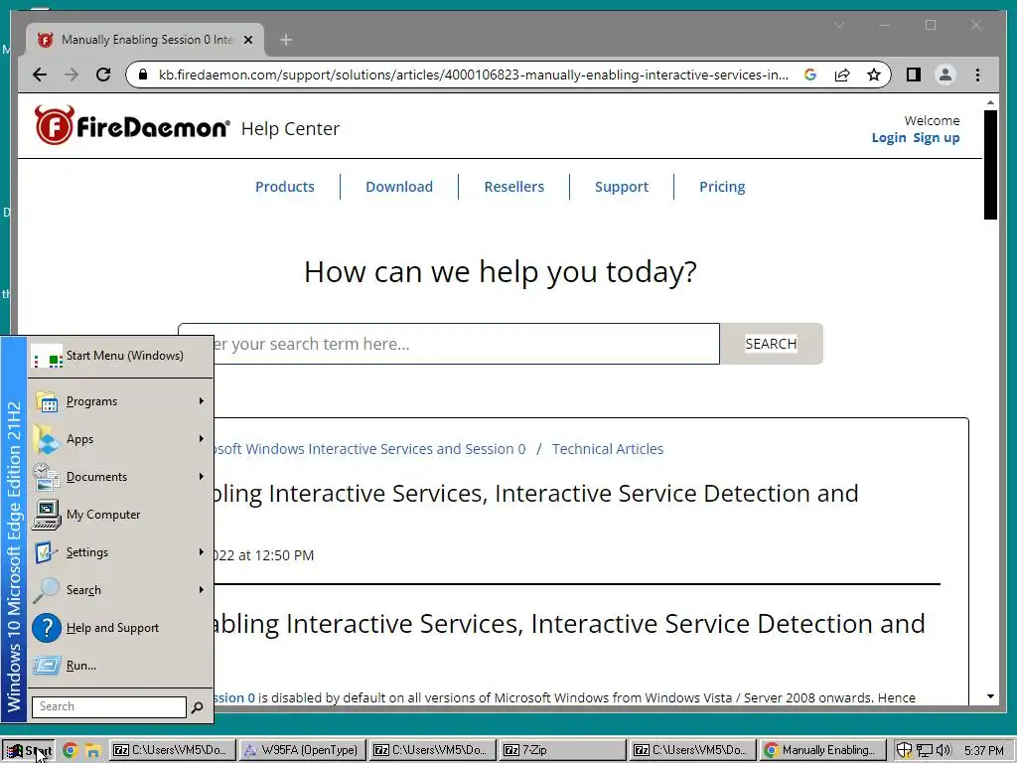Open Support navigation link

pos(622,187)
